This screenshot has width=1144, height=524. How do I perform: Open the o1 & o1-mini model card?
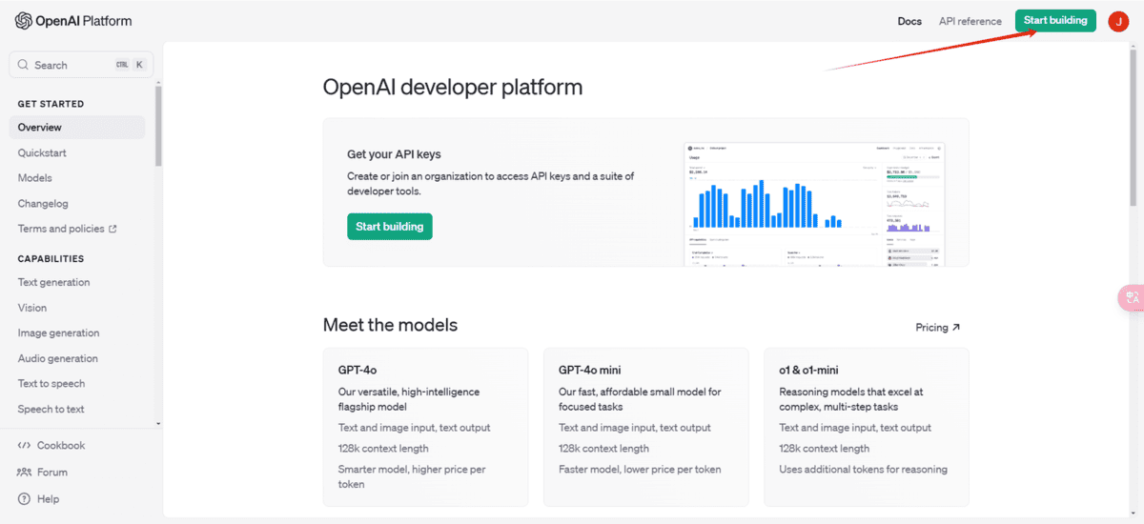point(867,427)
